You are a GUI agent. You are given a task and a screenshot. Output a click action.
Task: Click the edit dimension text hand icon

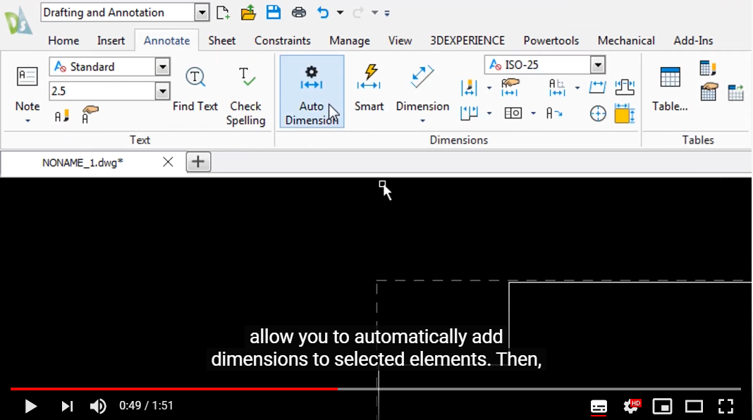510,87
